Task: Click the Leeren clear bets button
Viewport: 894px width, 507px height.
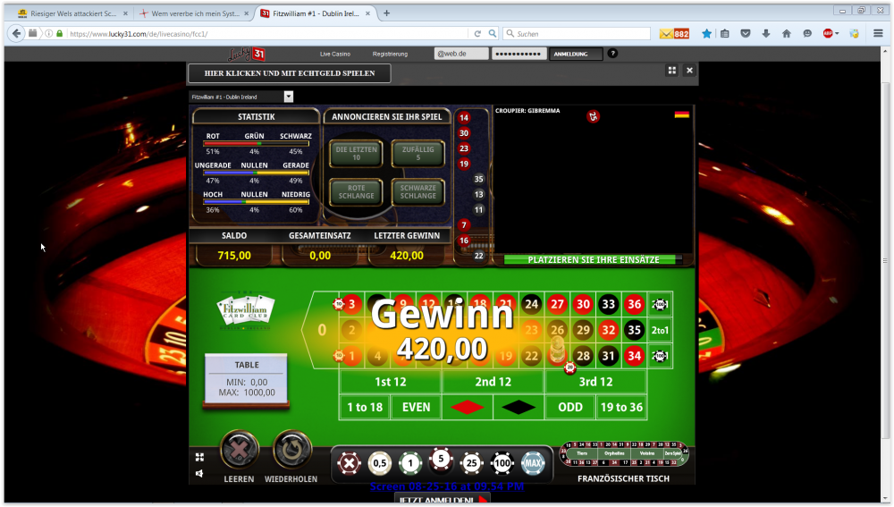Action: pyautogui.click(x=240, y=450)
